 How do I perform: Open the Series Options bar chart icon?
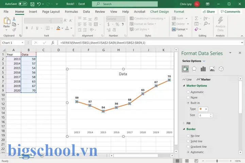(x=203, y=69)
